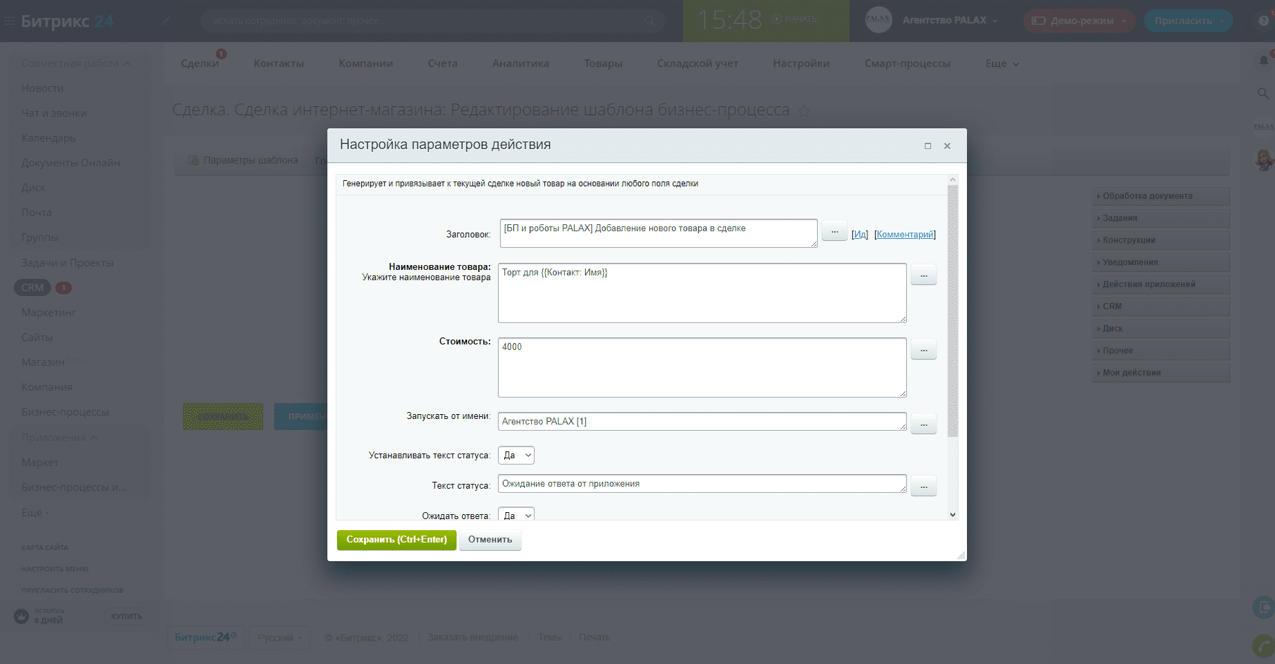Viewport: 1275px width, 664px height.
Task: Click Сохранить (Ctrl+Enter) button
Action: (x=396, y=540)
